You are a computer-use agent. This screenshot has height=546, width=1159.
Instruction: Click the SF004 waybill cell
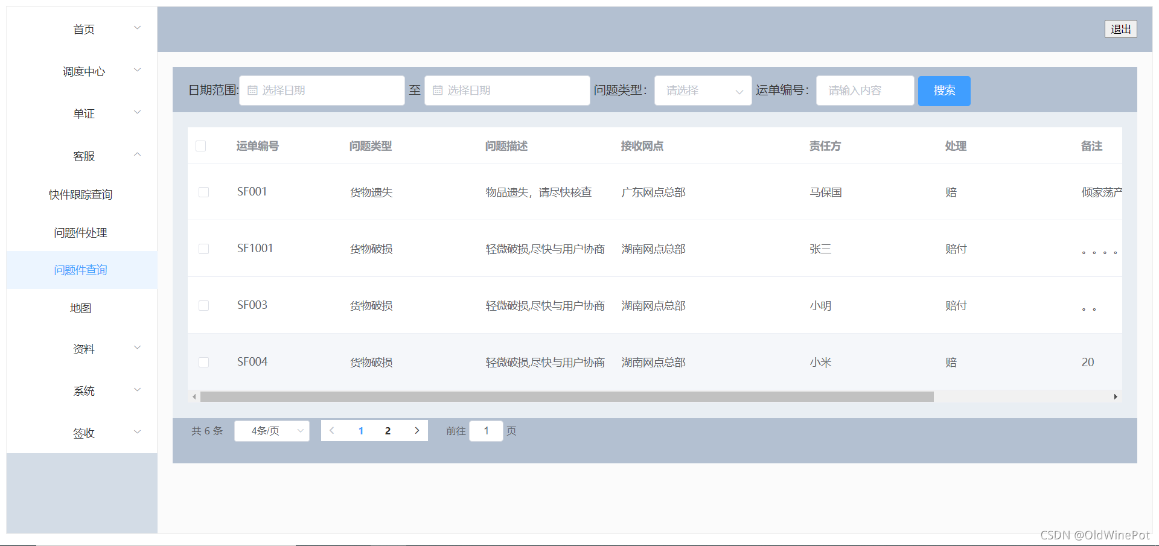(x=252, y=362)
